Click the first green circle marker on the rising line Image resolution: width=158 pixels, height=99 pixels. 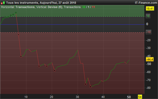3,19
